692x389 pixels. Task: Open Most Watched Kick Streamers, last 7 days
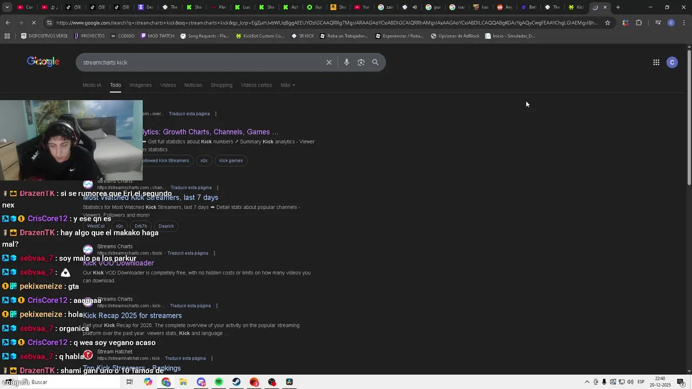coord(151,198)
